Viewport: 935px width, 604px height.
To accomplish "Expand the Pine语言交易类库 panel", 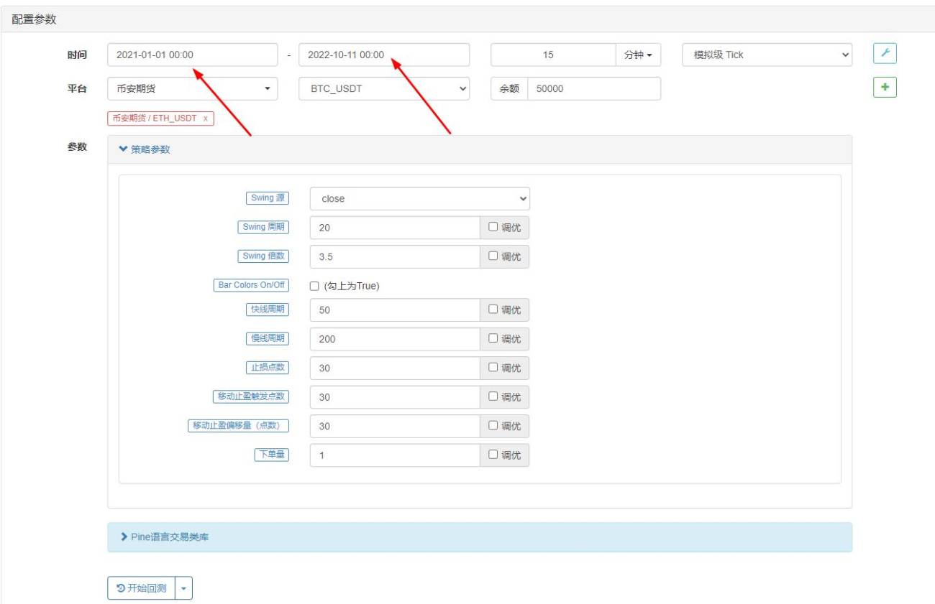I will point(480,537).
